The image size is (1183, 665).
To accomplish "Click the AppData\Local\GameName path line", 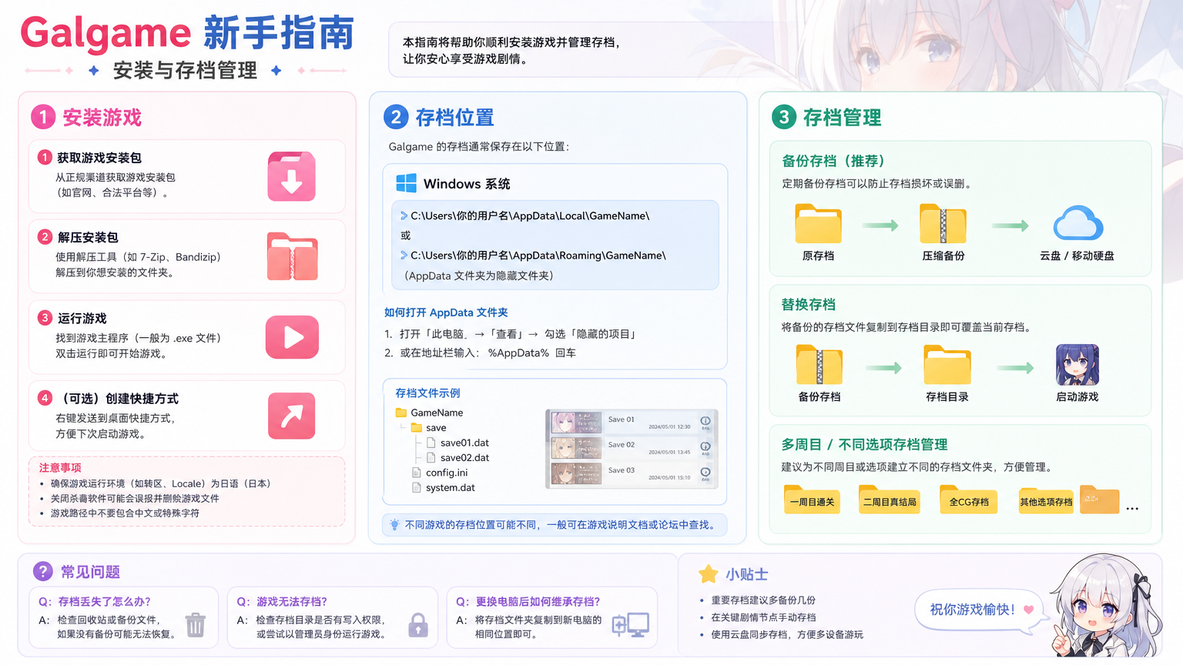I will tap(524, 216).
